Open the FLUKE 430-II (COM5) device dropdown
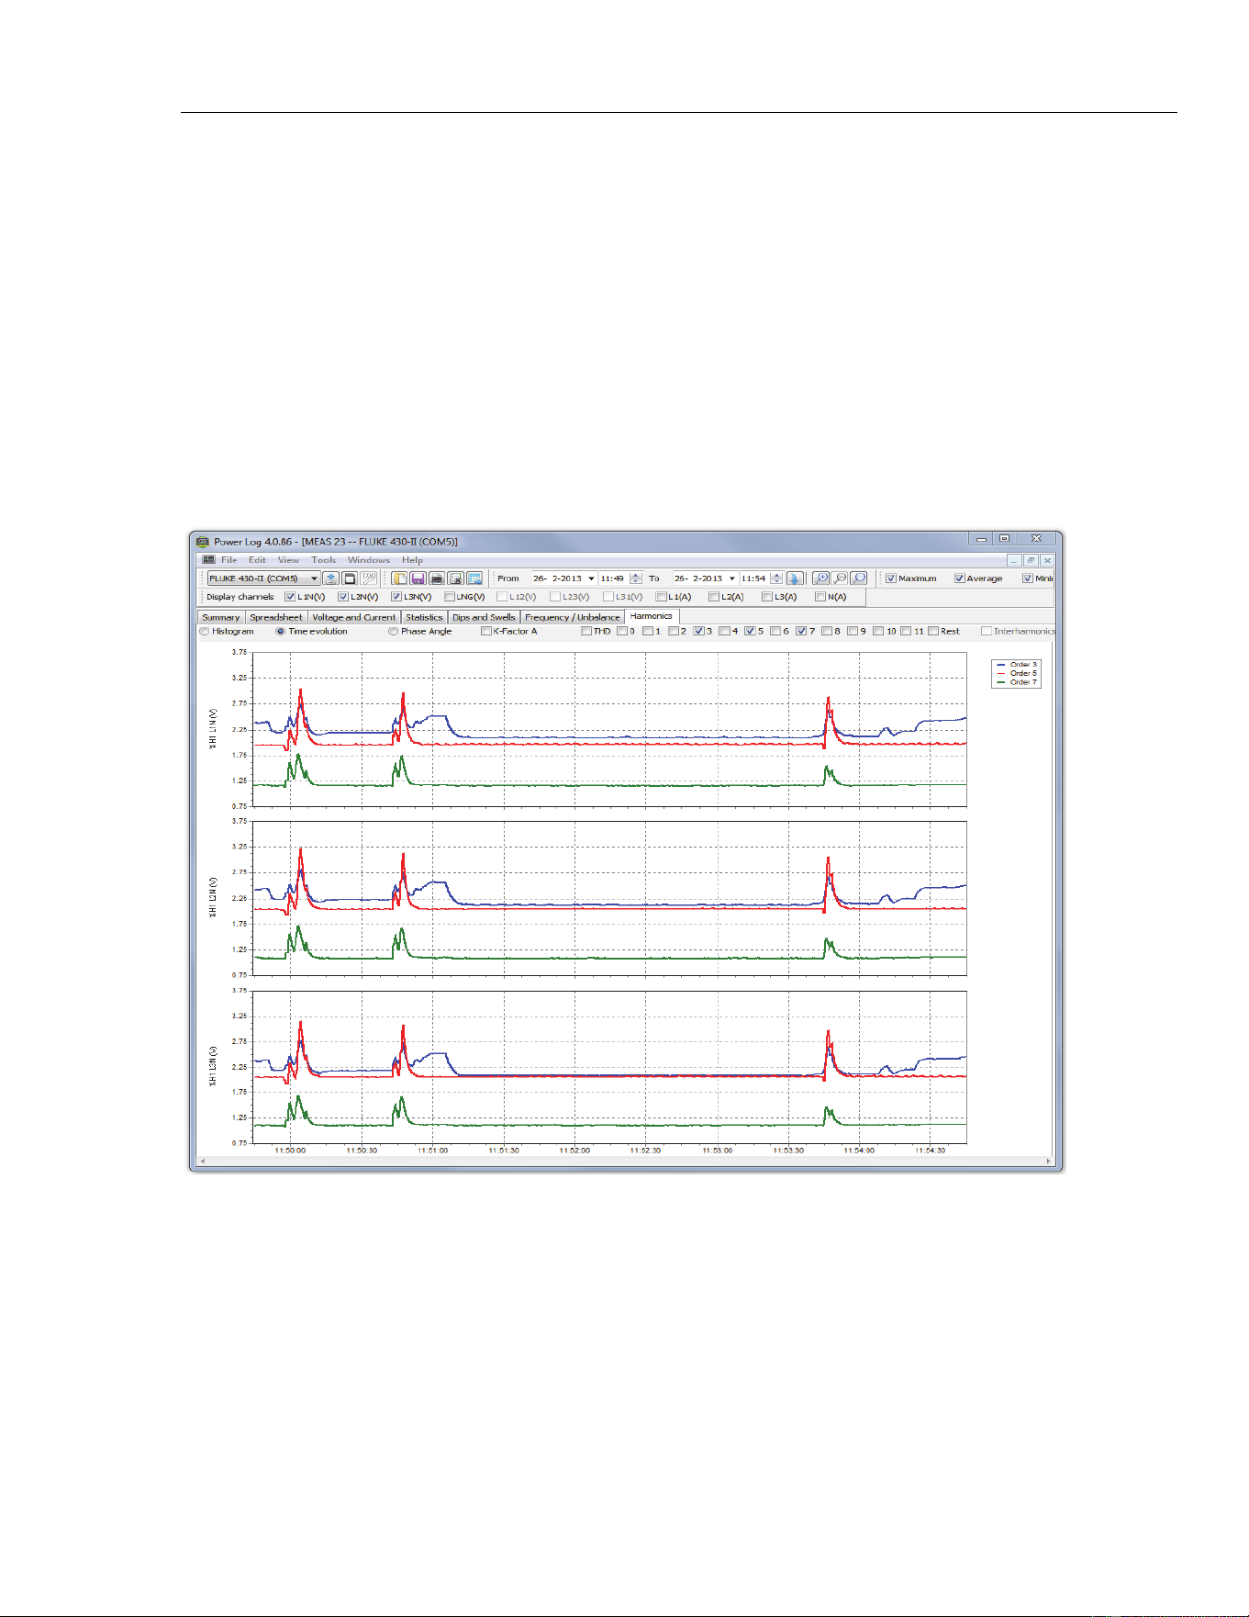This screenshot has width=1249, height=1617. [263, 578]
